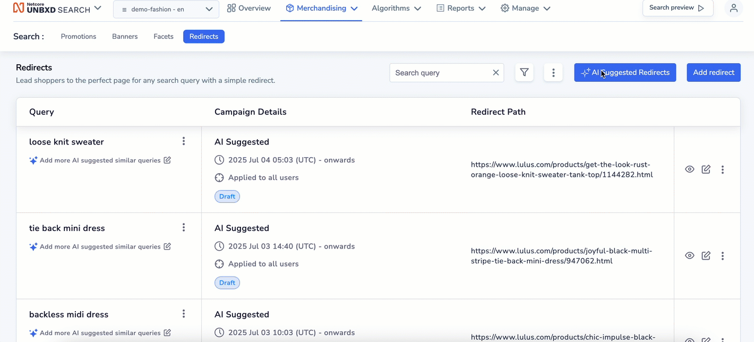Open the kebab menu beside backless midi dress query

coord(184,314)
